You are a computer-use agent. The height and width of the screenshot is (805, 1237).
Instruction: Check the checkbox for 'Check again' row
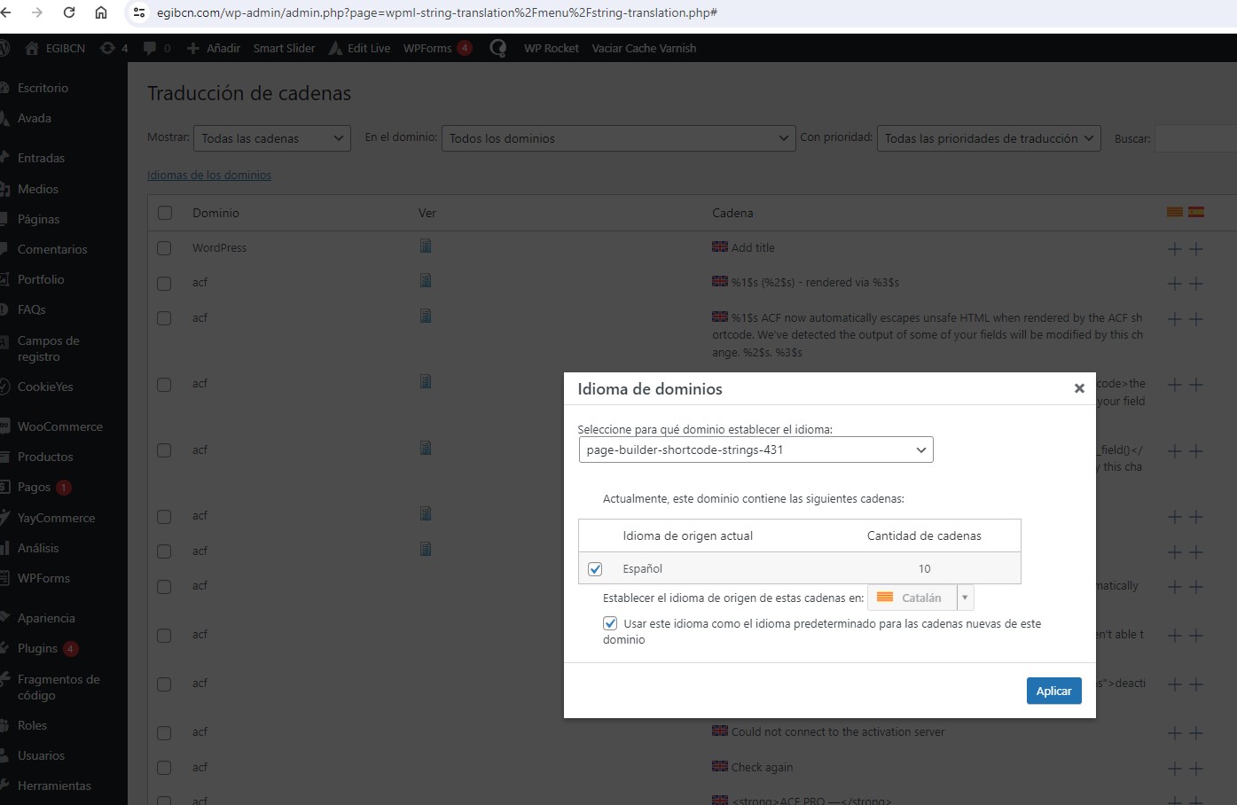click(164, 769)
